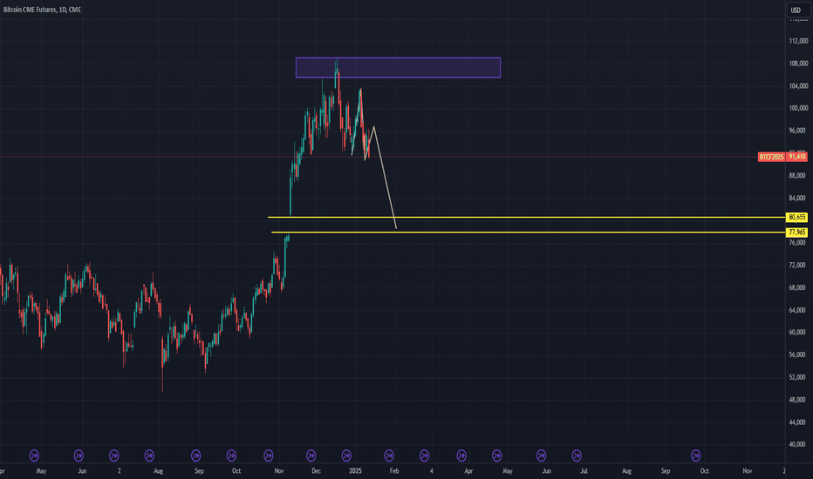
Task: Click the 91,410 last price label
Action: (x=797, y=157)
